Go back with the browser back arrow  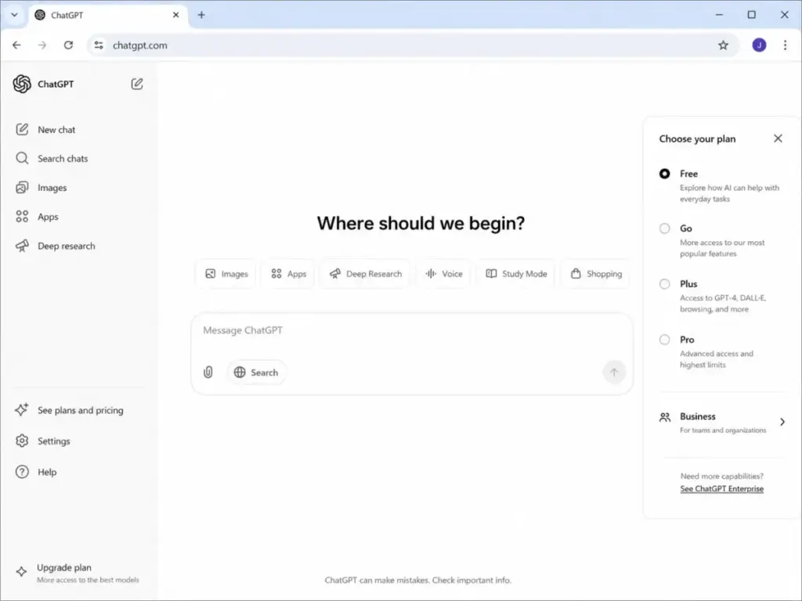[17, 45]
